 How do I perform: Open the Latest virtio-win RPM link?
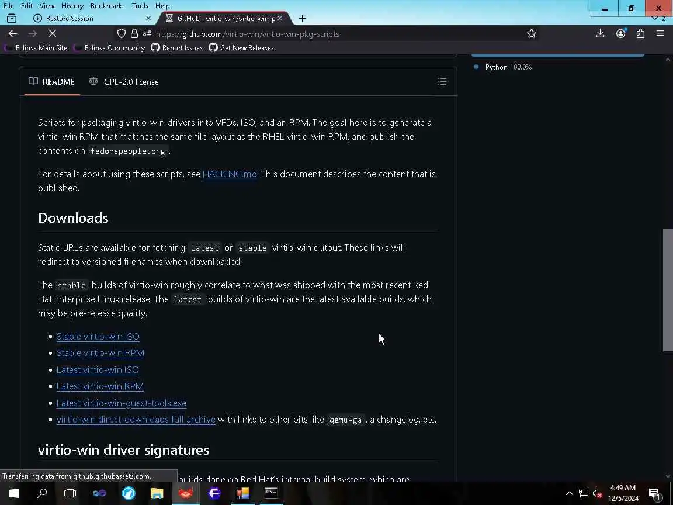(100, 386)
